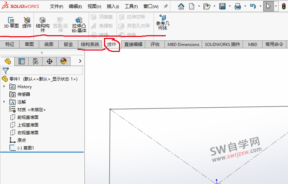288x184 pixels.
Task: Click the 顶端盖 end cap tool
Action: (102, 17)
